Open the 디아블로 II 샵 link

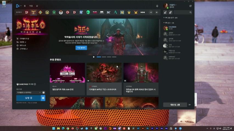coord(23,38)
